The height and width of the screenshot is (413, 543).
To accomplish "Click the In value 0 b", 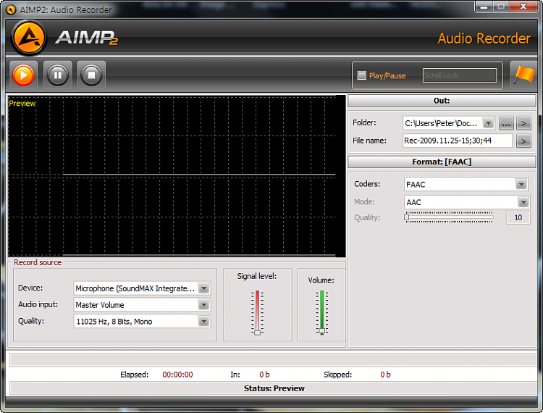I will [264, 375].
